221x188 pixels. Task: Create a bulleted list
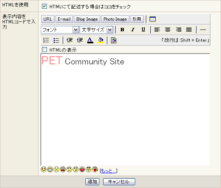56,40
